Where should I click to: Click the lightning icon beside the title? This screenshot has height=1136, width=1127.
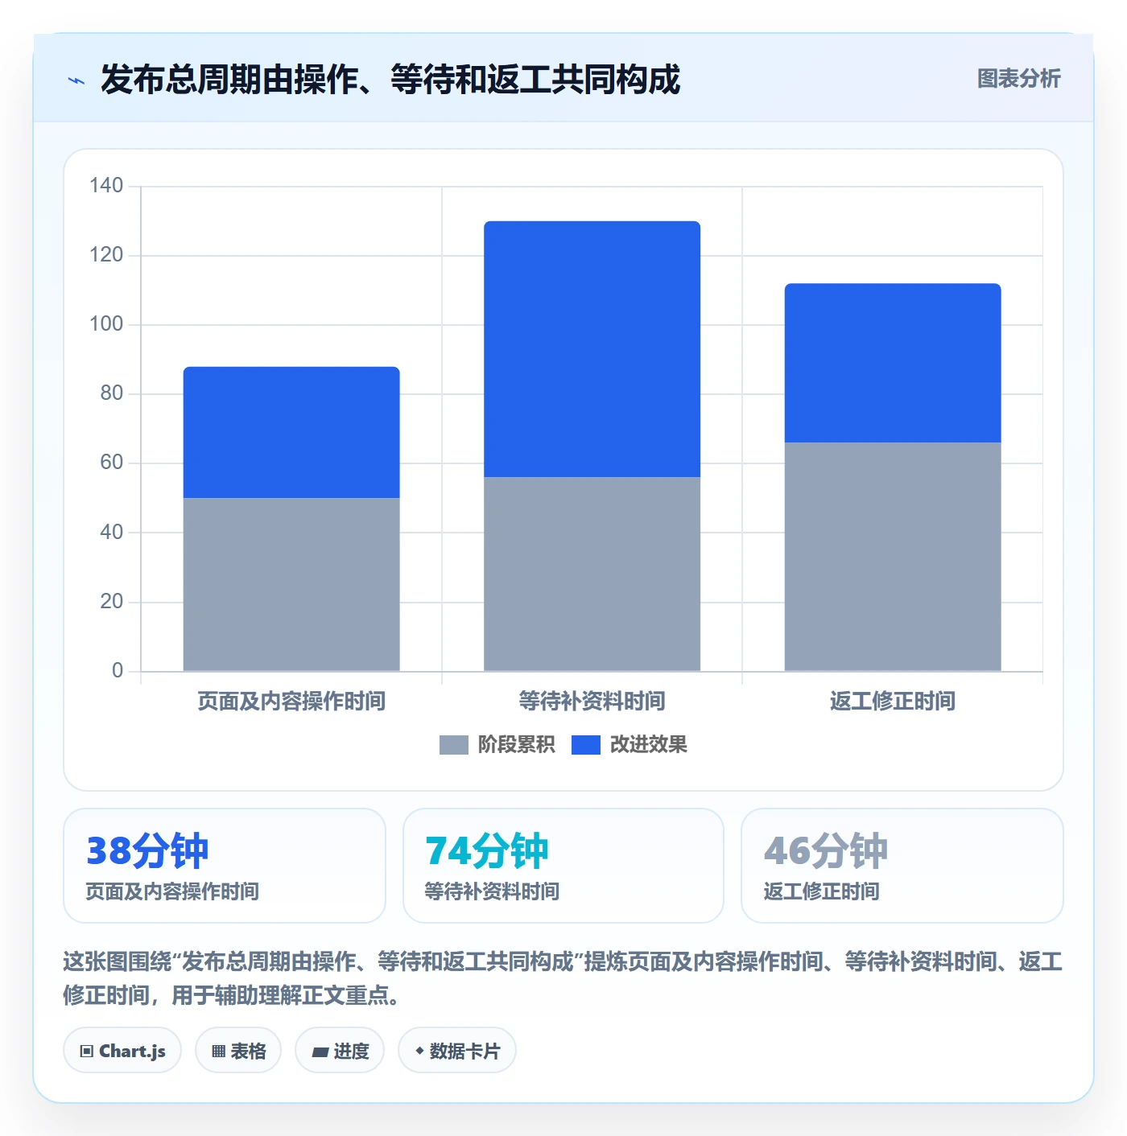coord(76,80)
